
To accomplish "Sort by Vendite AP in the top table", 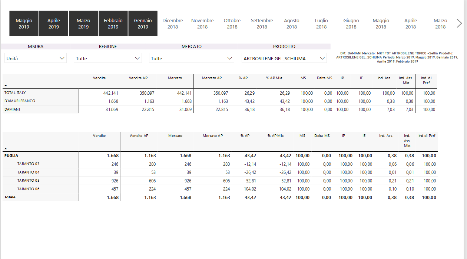I will 138,78.
